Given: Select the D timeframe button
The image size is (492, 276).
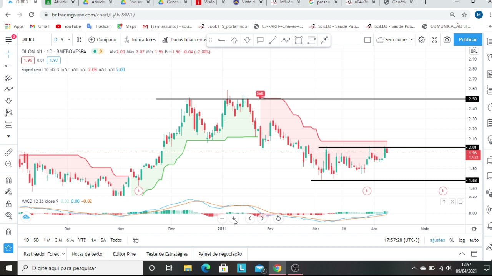Looking at the screenshot, I should (56, 39).
